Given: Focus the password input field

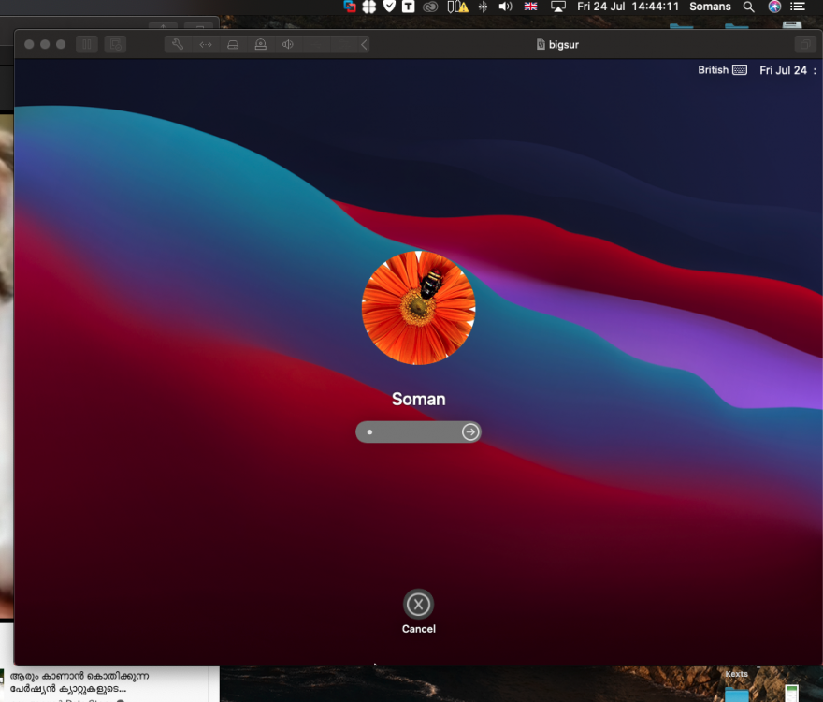Looking at the screenshot, I should pos(418,431).
